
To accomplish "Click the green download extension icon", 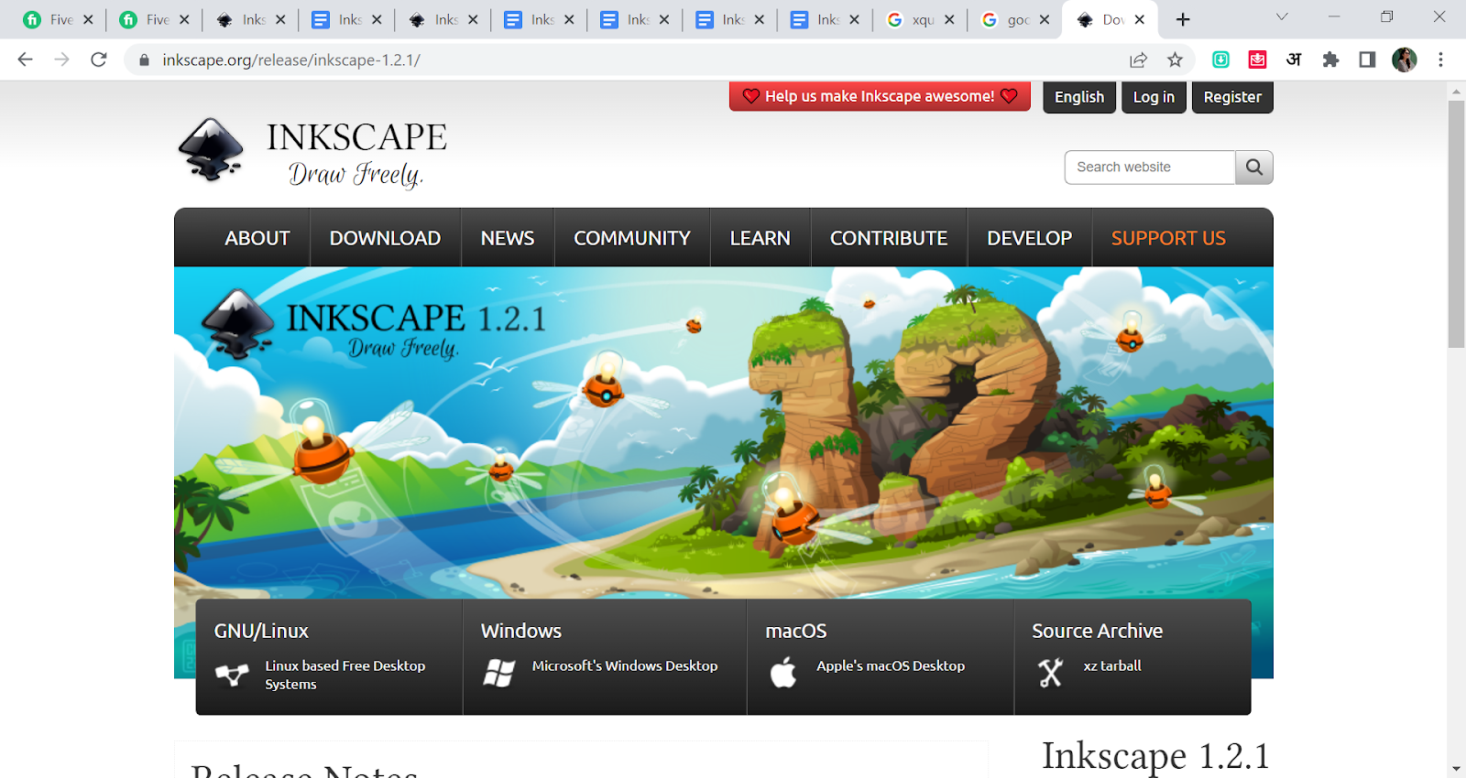I will click(x=1220, y=59).
